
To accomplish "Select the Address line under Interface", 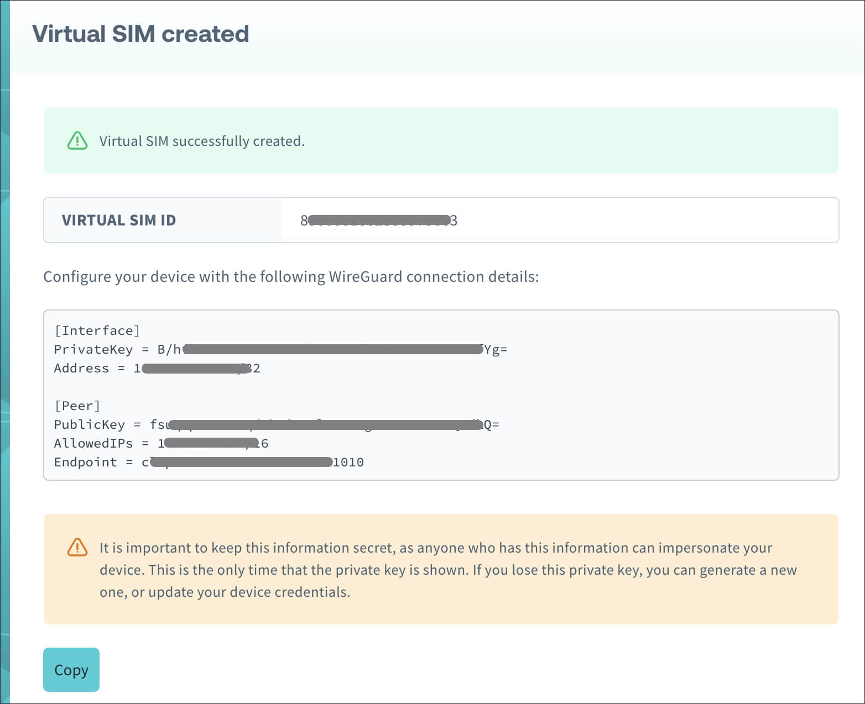I will 157,368.
